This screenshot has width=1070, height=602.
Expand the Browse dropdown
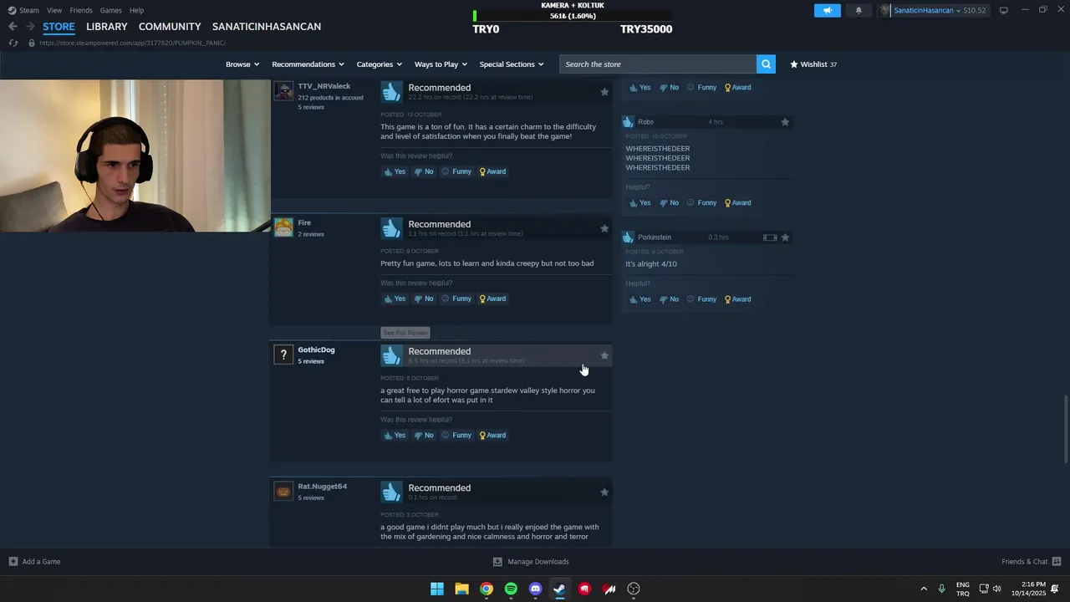(x=242, y=64)
